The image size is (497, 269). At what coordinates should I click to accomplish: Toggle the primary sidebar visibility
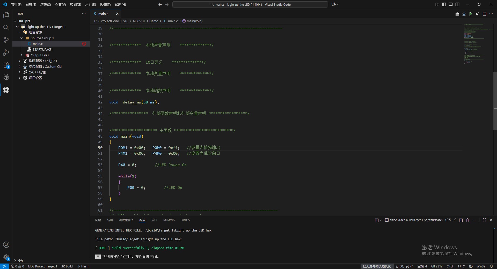444,4
